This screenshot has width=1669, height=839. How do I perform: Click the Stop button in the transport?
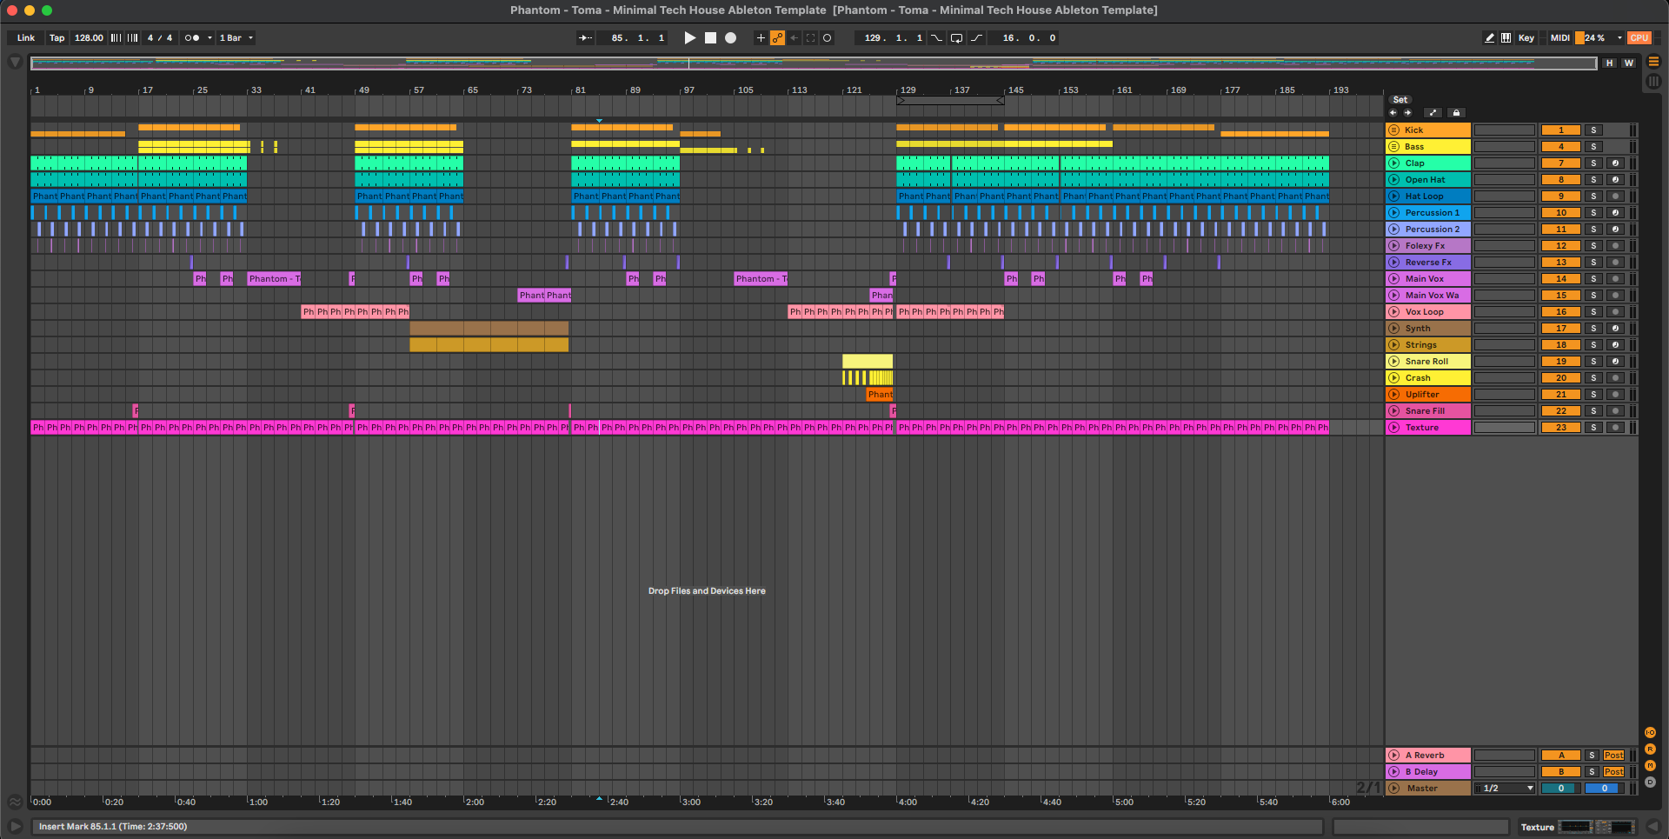click(710, 38)
